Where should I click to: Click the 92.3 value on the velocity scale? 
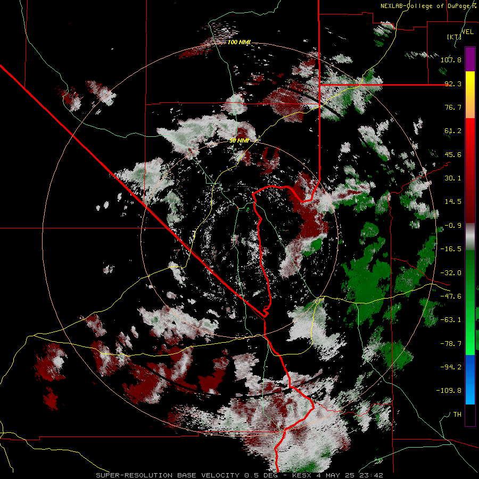tap(453, 84)
